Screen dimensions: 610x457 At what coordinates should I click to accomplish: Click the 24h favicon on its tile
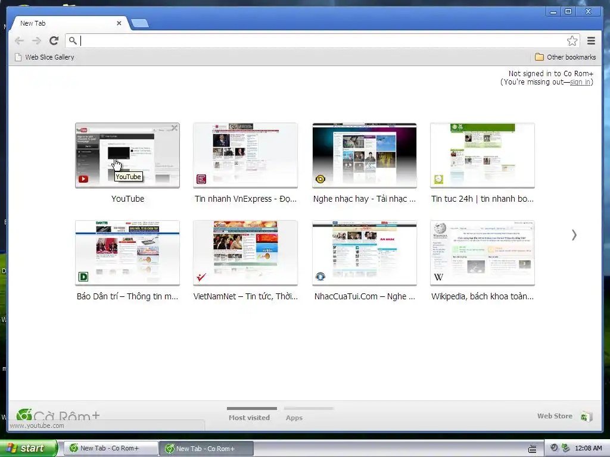point(438,179)
